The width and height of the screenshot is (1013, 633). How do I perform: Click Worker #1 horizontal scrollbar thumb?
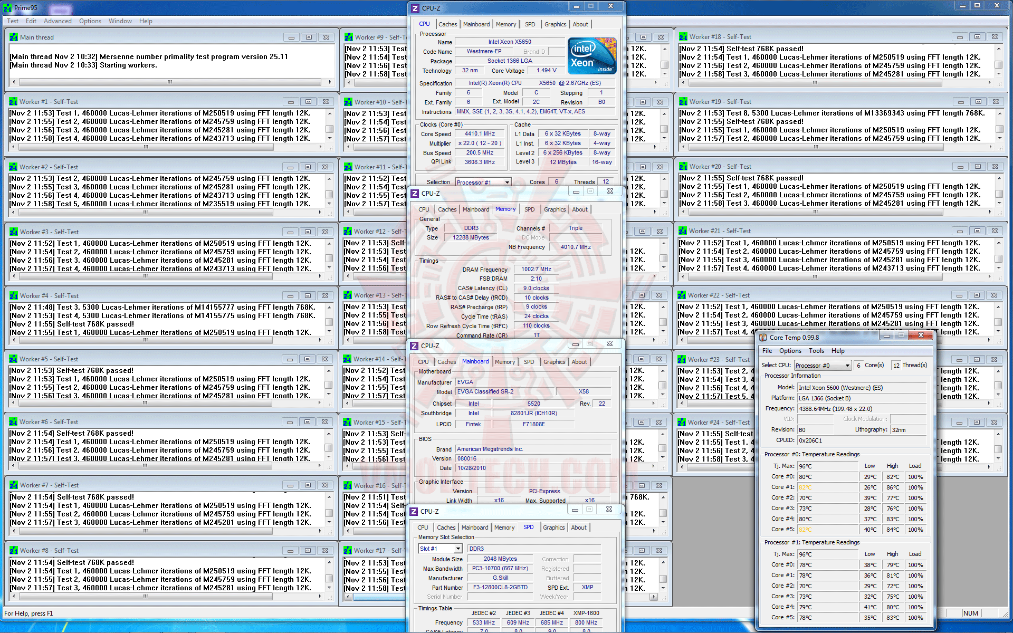(x=146, y=147)
